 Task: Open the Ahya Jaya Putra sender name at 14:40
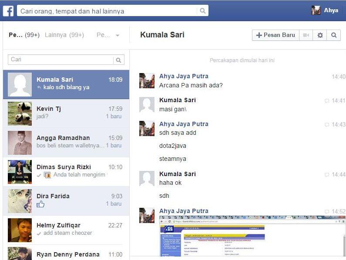point(184,76)
